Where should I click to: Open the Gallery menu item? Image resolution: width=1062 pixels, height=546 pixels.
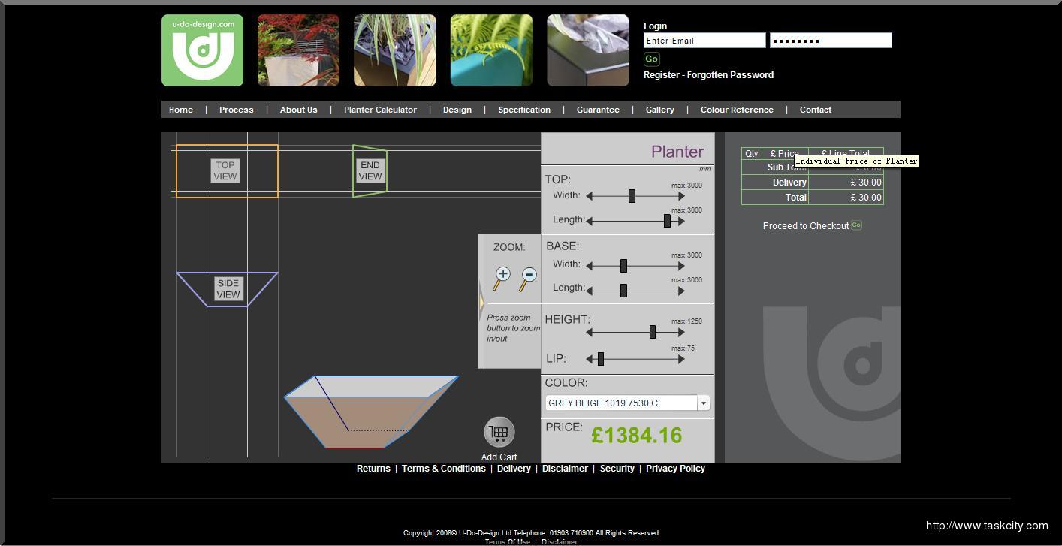659,110
